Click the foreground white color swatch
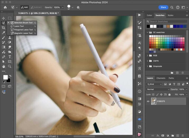This screenshot has height=138, width=189. coord(5,77)
